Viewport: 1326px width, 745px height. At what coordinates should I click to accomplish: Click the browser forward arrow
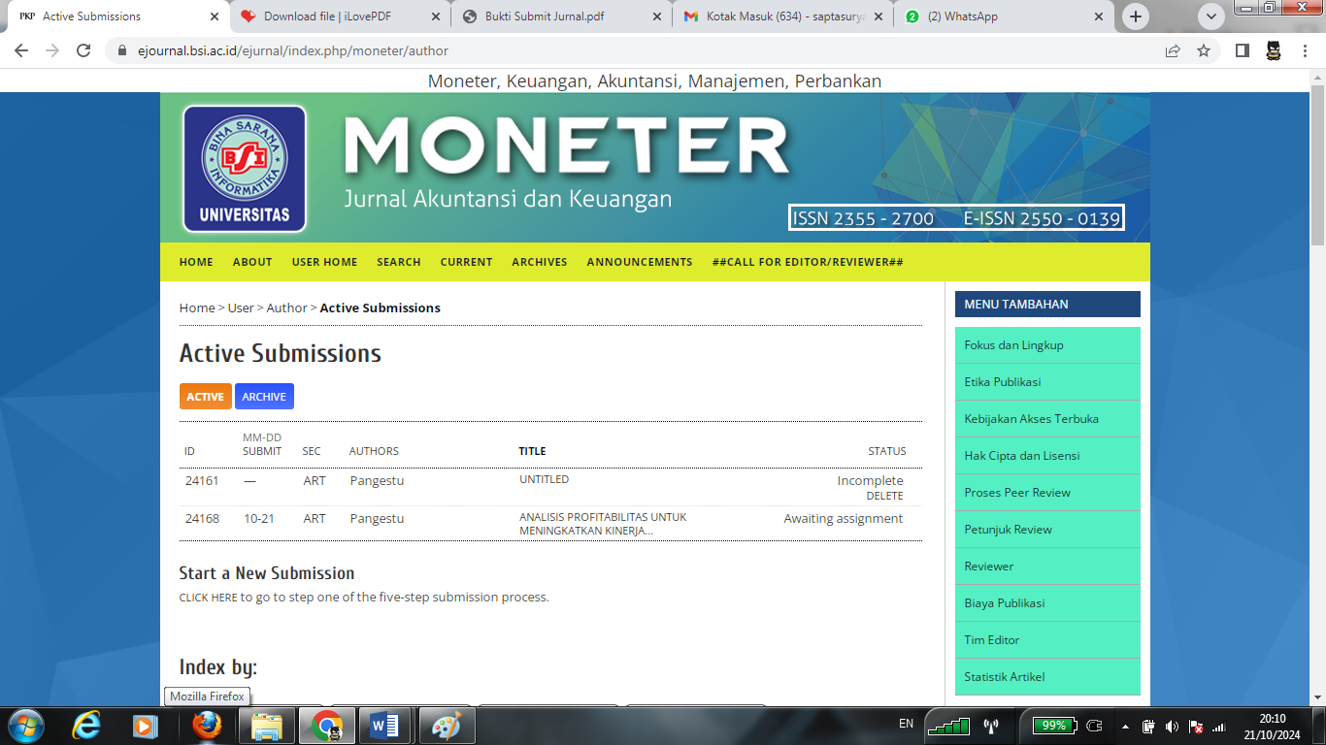tap(52, 50)
